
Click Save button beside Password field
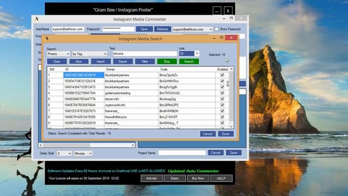coord(144,29)
